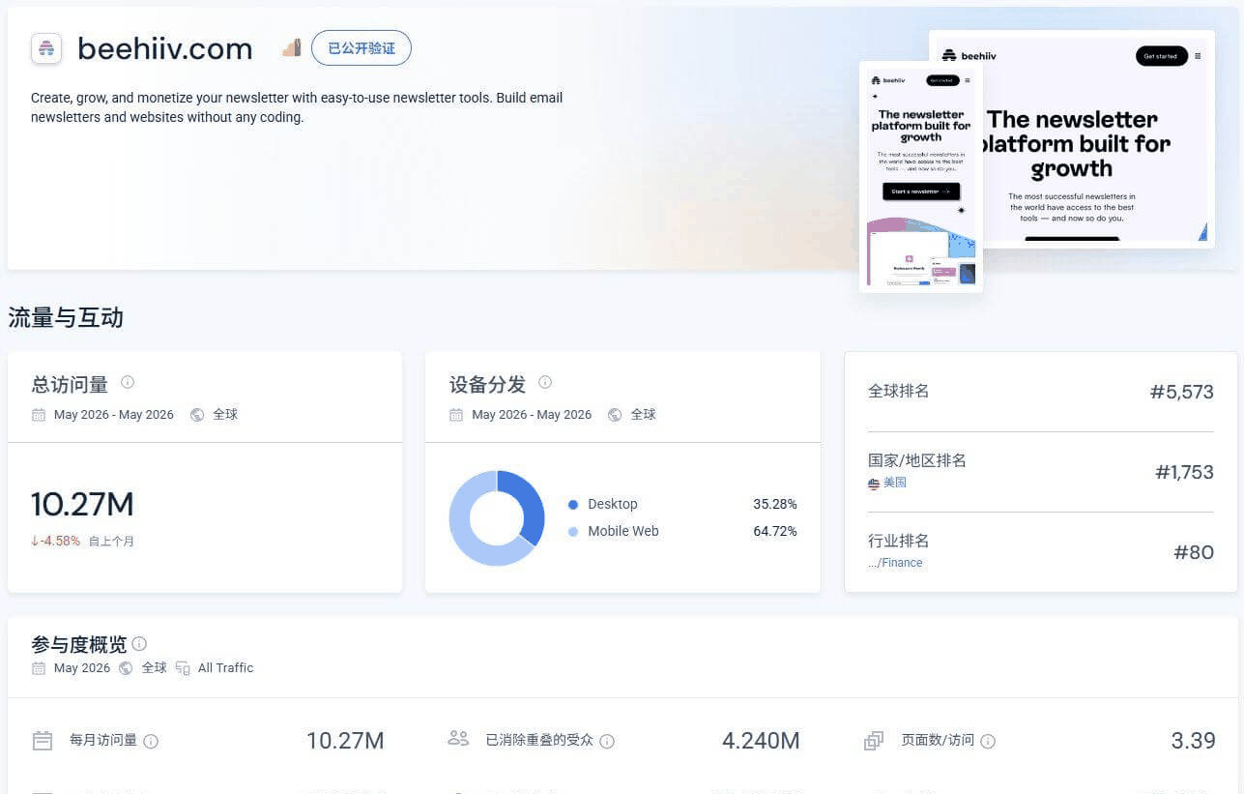Click the globe icon in 设备分发 card

tap(615, 415)
